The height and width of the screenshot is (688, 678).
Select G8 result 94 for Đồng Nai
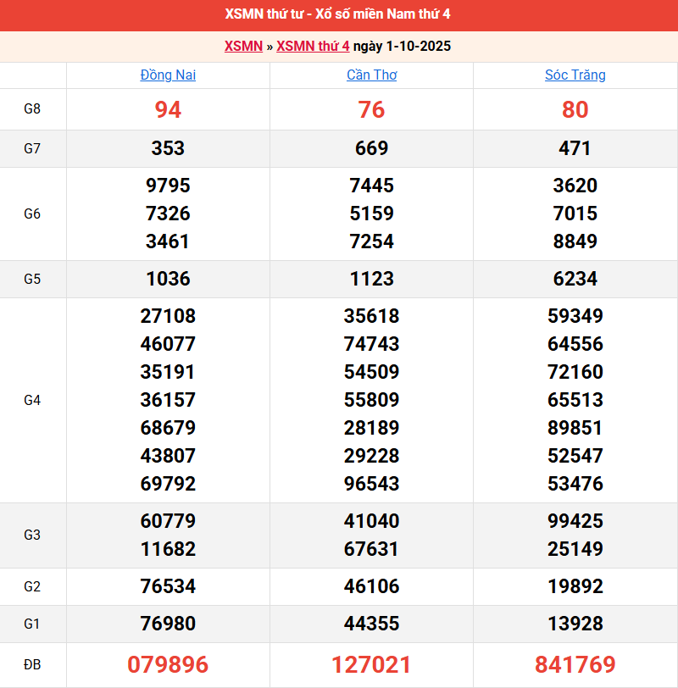(168, 109)
